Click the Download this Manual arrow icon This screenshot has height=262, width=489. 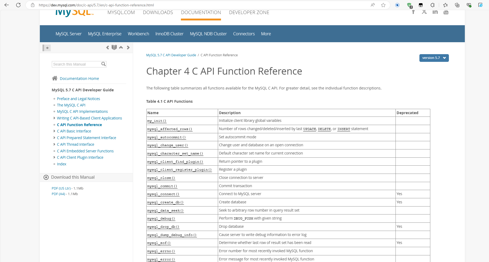click(46, 177)
